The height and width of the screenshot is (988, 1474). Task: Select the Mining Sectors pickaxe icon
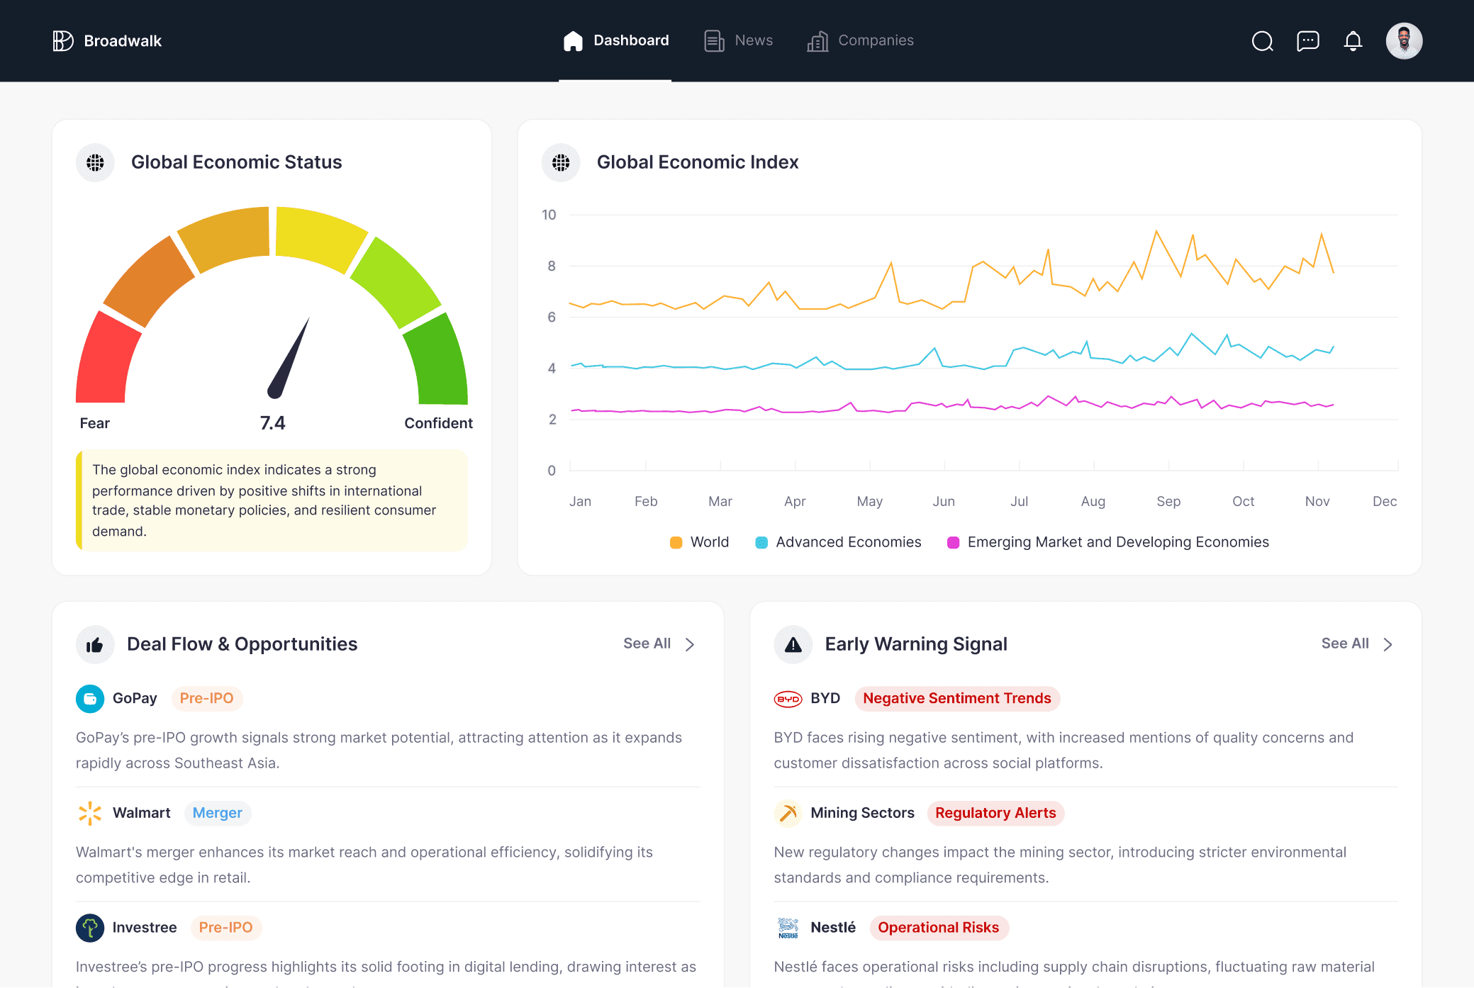tap(788, 813)
